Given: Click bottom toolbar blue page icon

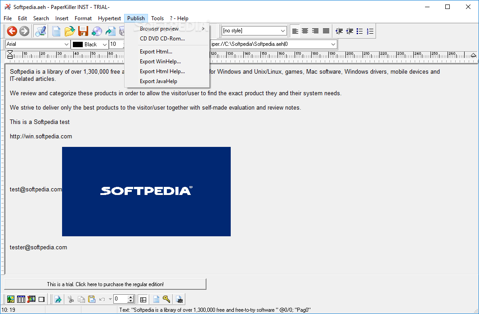Looking at the screenshot, I should coord(156,299).
